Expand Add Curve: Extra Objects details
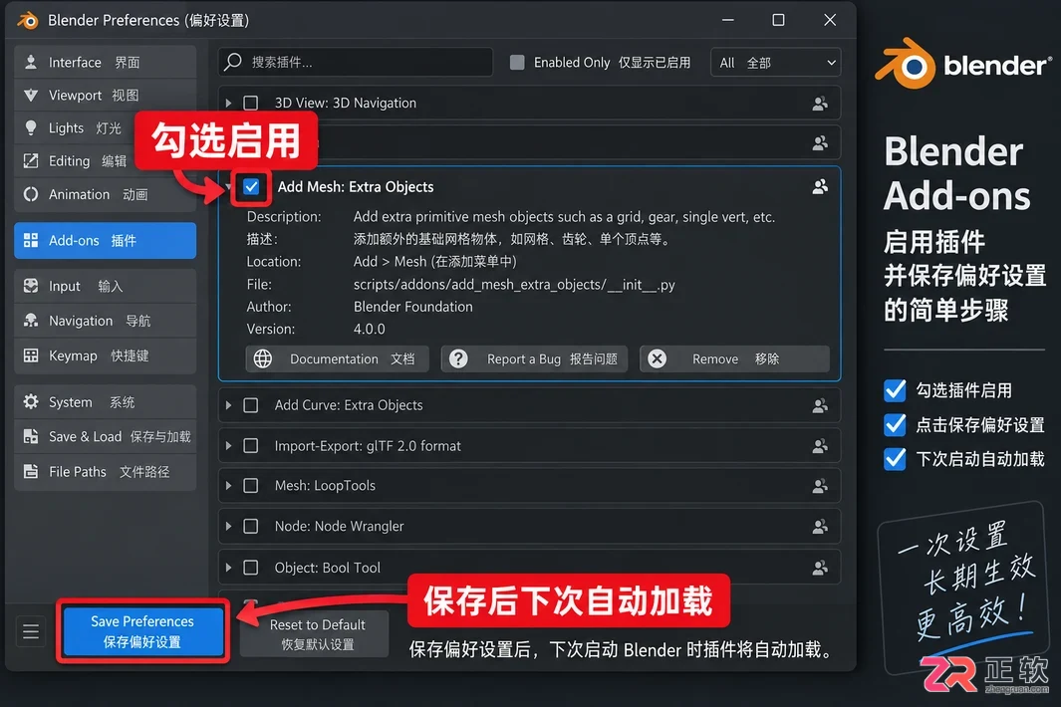 click(x=229, y=405)
